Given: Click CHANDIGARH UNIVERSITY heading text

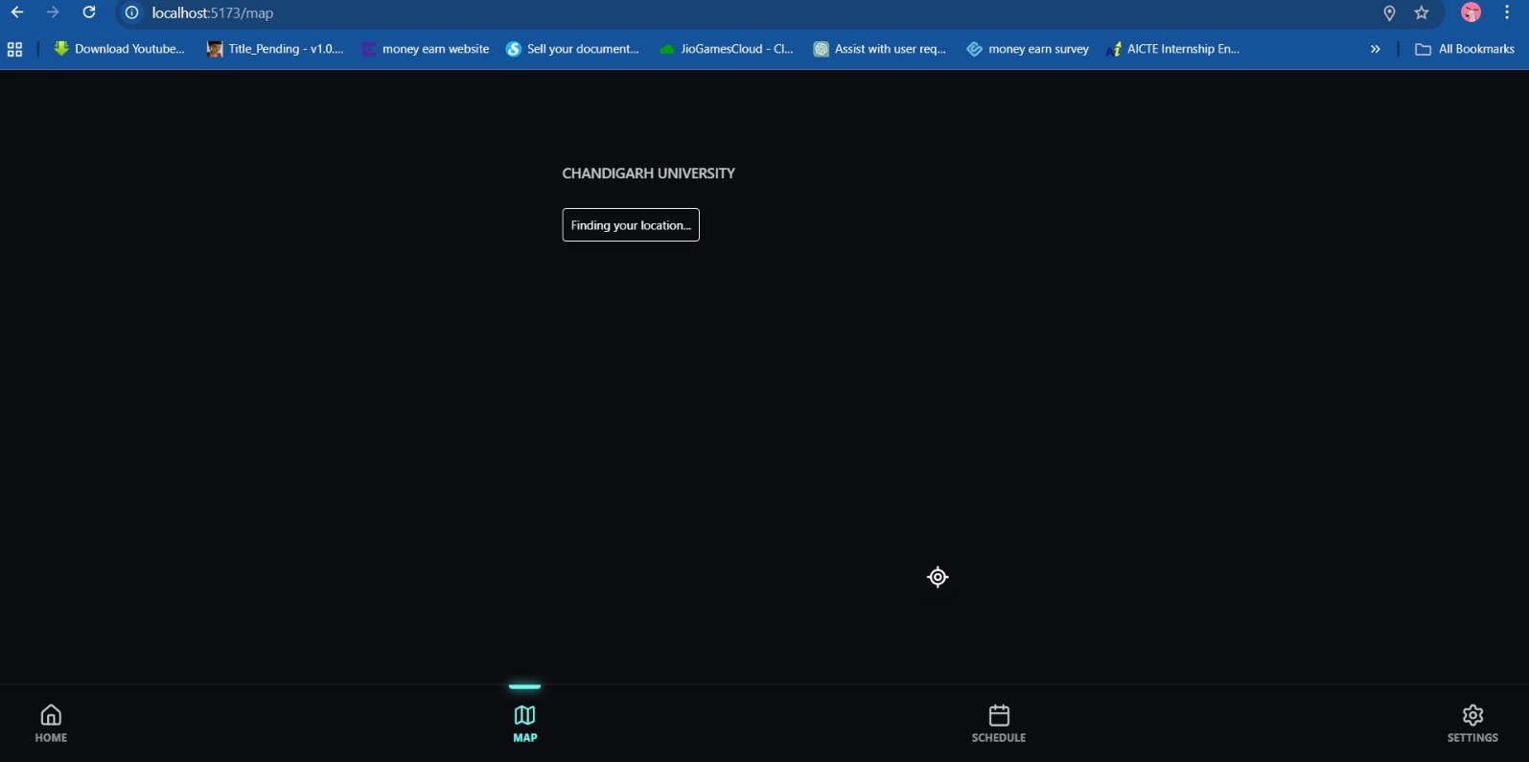Looking at the screenshot, I should [x=648, y=173].
